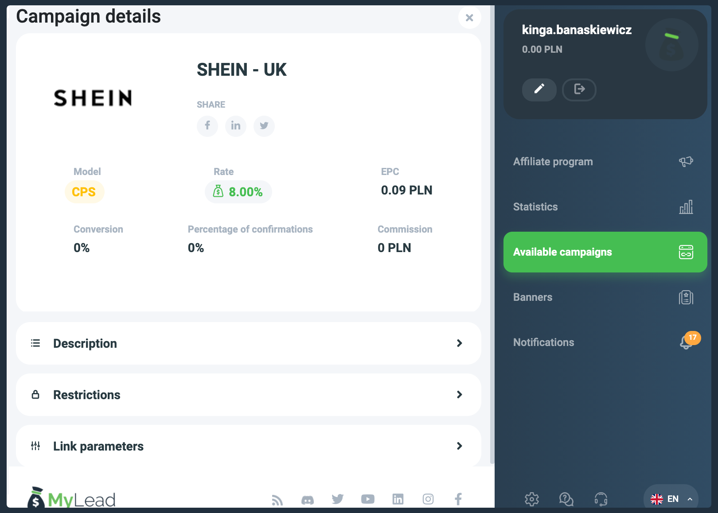Open the EN language dropdown
The height and width of the screenshot is (513, 718).
(671, 499)
